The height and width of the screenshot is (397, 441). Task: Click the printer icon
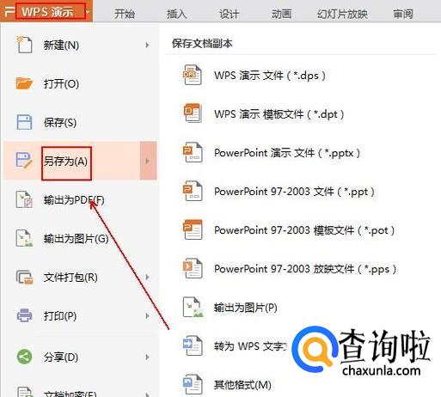(x=24, y=315)
